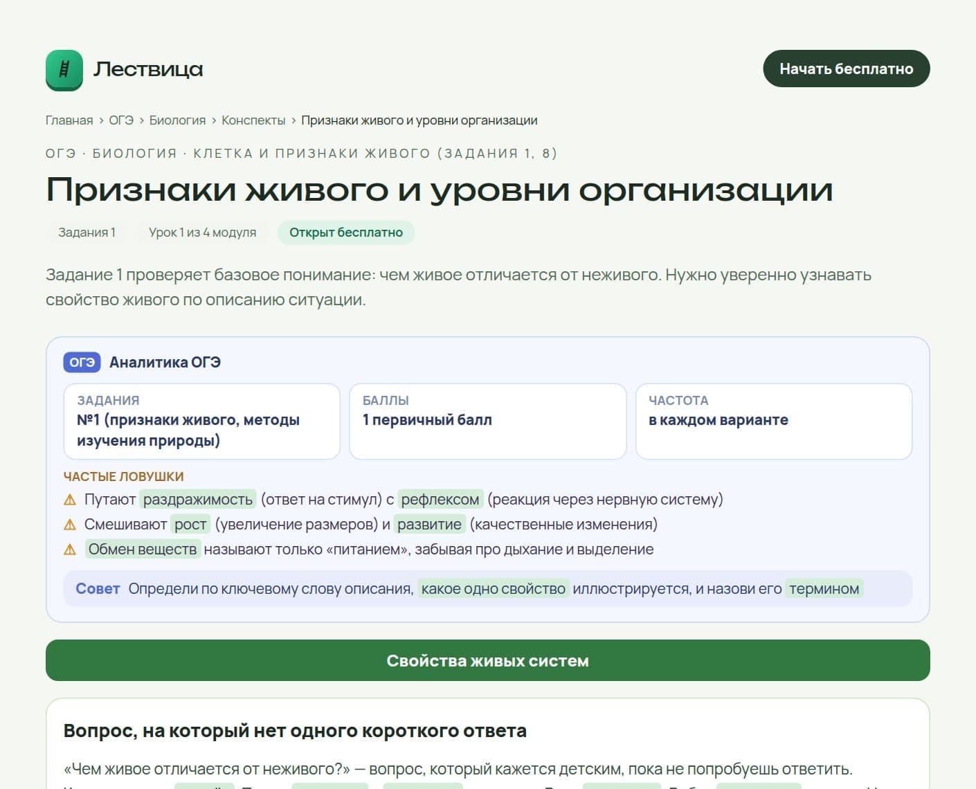Click the highlighted term «раздражимость»
This screenshot has height=789, width=976.
click(x=198, y=500)
